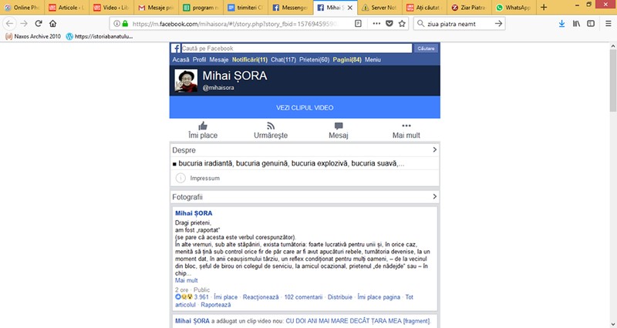This screenshot has width=617, height=328.
Task: Open Pagini(84) in Facebook navigation
Action: pyautogui.click(x=347, y=60)
